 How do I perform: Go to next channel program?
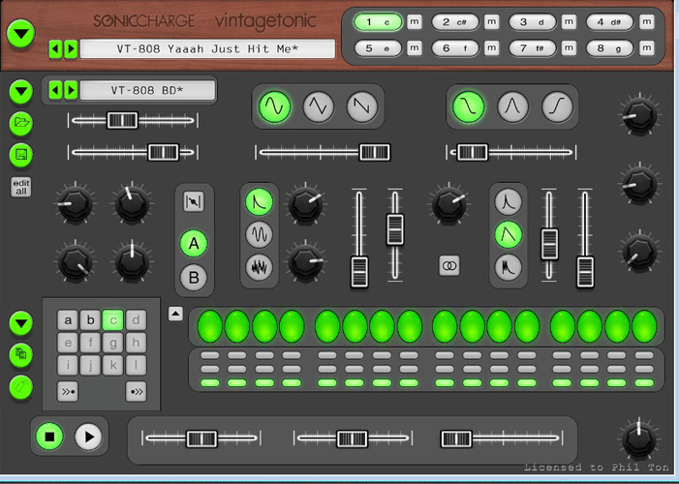71,90
